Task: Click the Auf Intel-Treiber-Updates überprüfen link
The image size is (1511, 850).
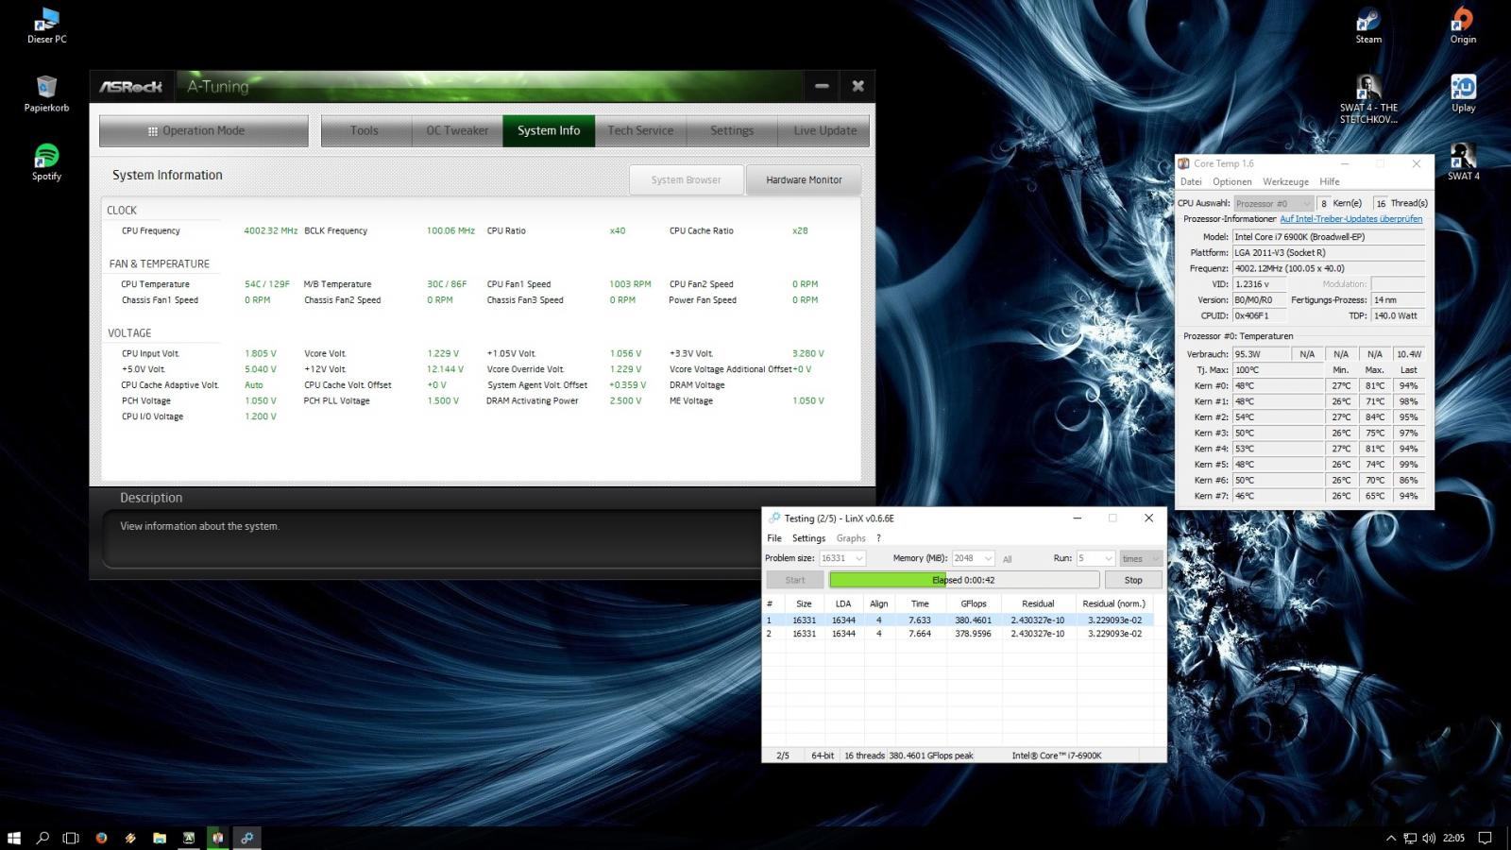Action: click(x=1350, y=219)
